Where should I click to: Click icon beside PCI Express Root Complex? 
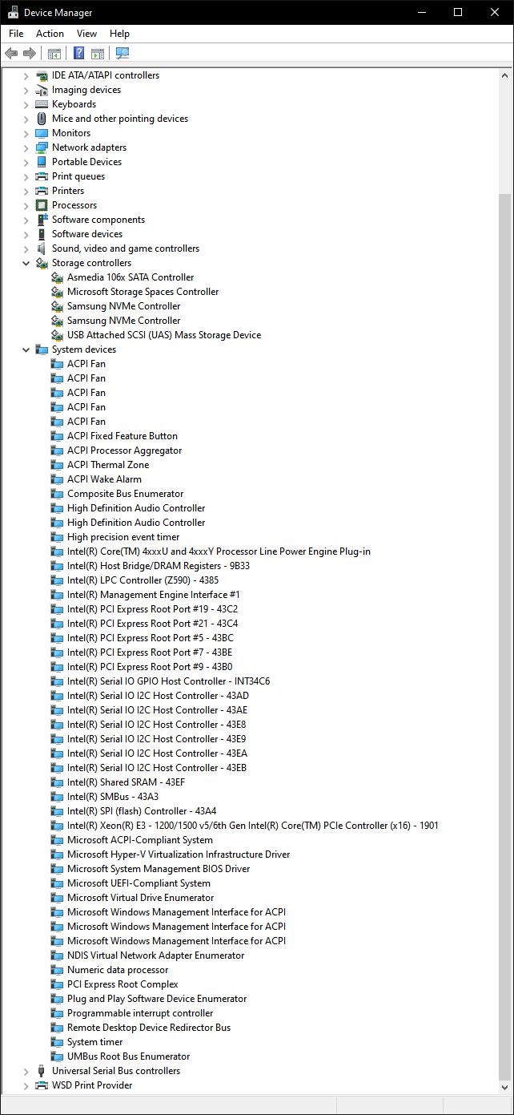[57, 984]
